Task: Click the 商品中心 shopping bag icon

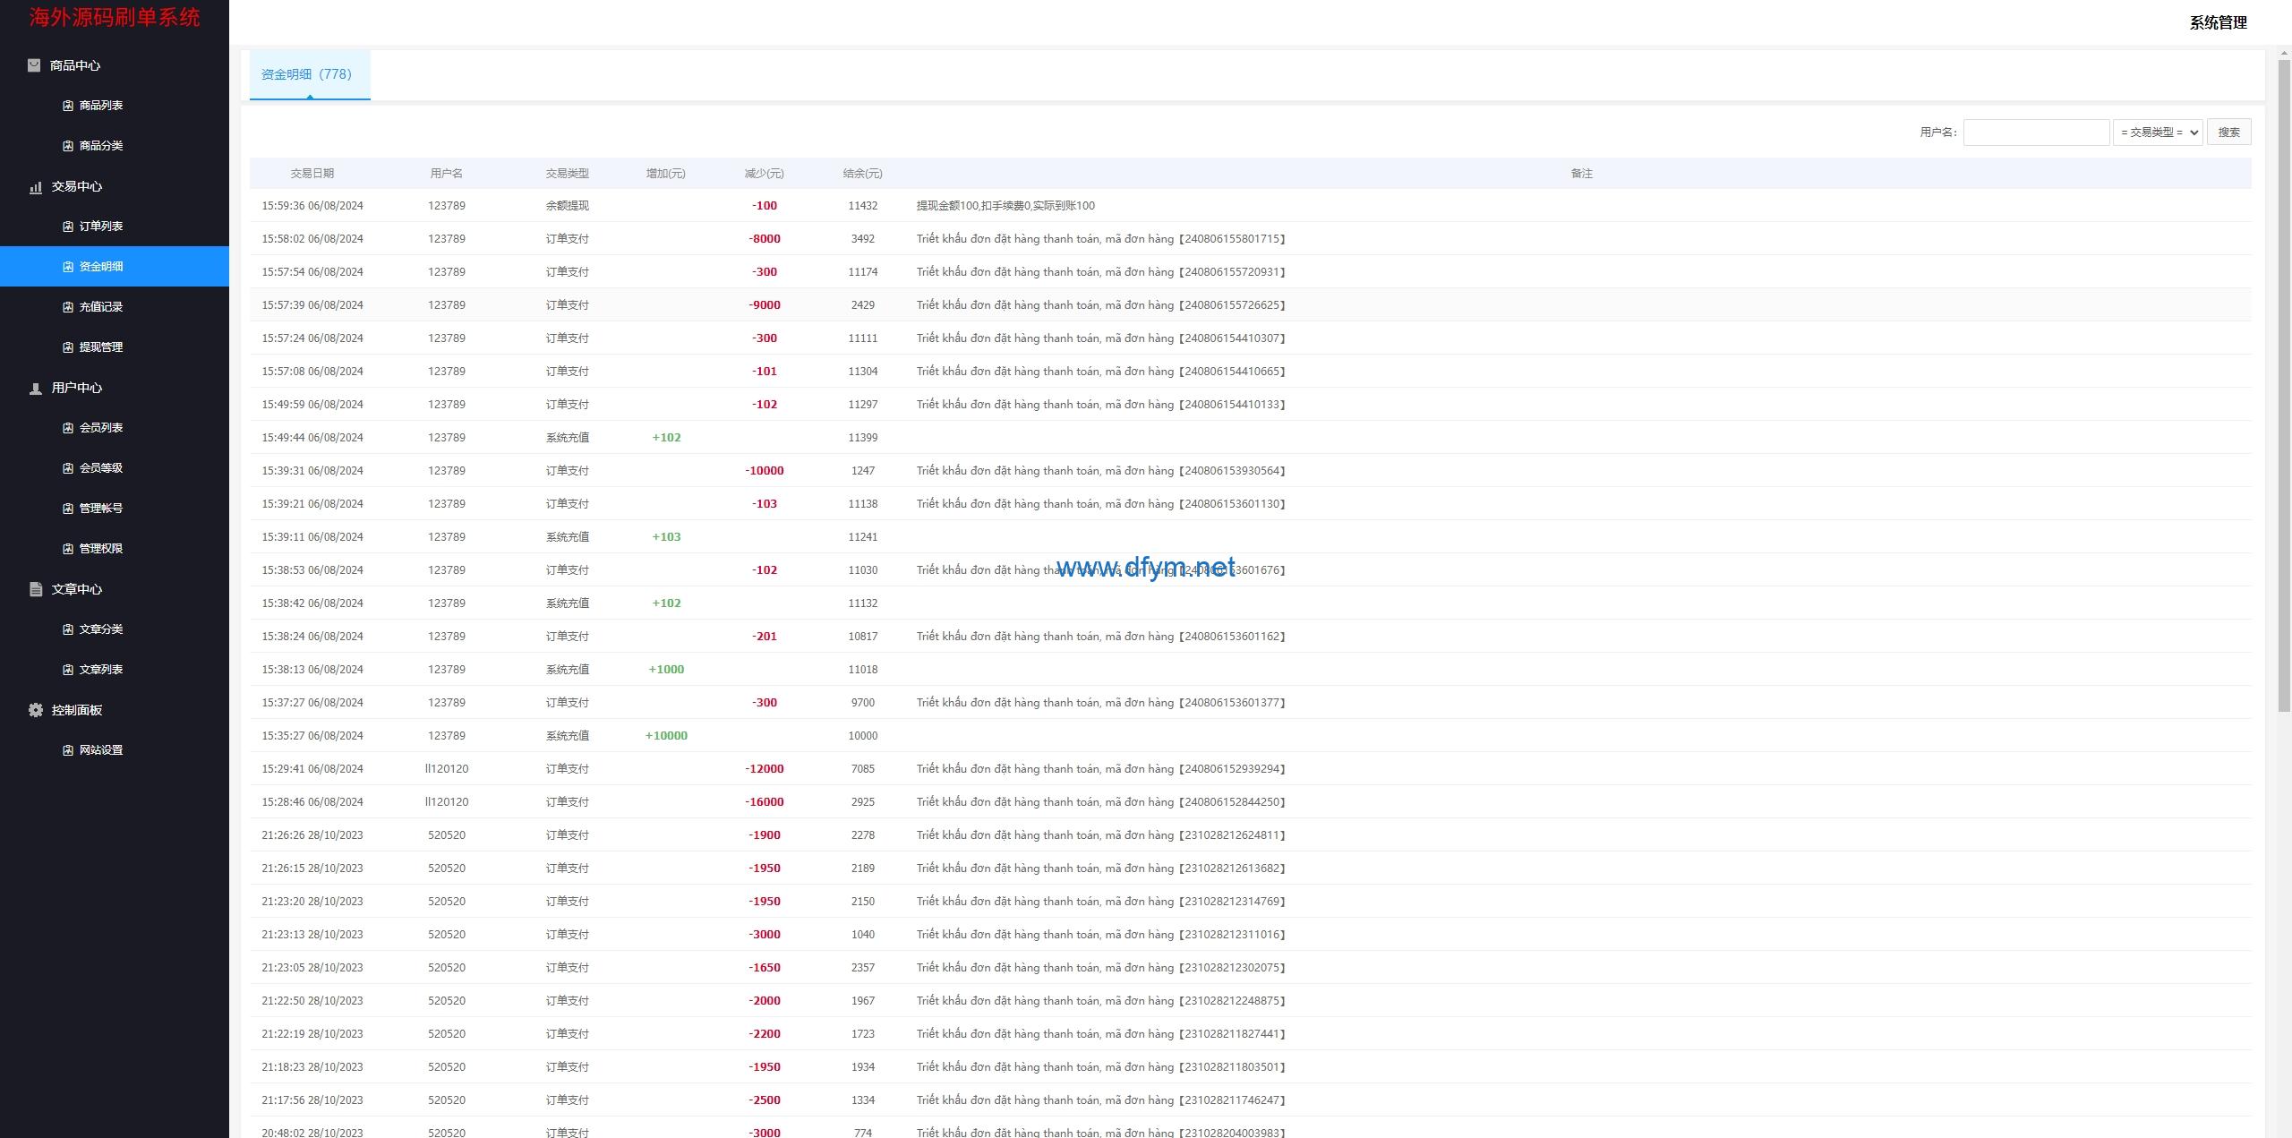Action: click(34, 65)
